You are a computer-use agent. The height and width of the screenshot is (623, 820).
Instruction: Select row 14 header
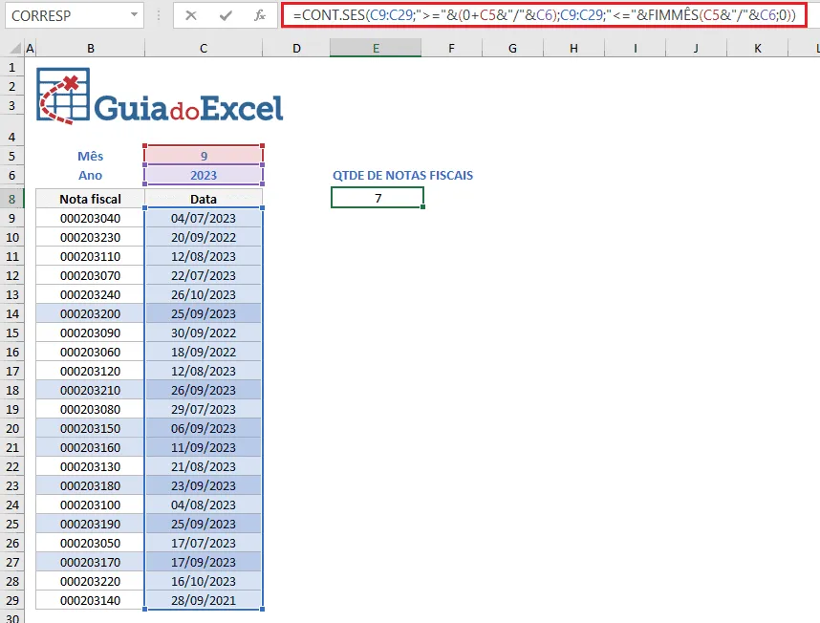coord(12,313)
